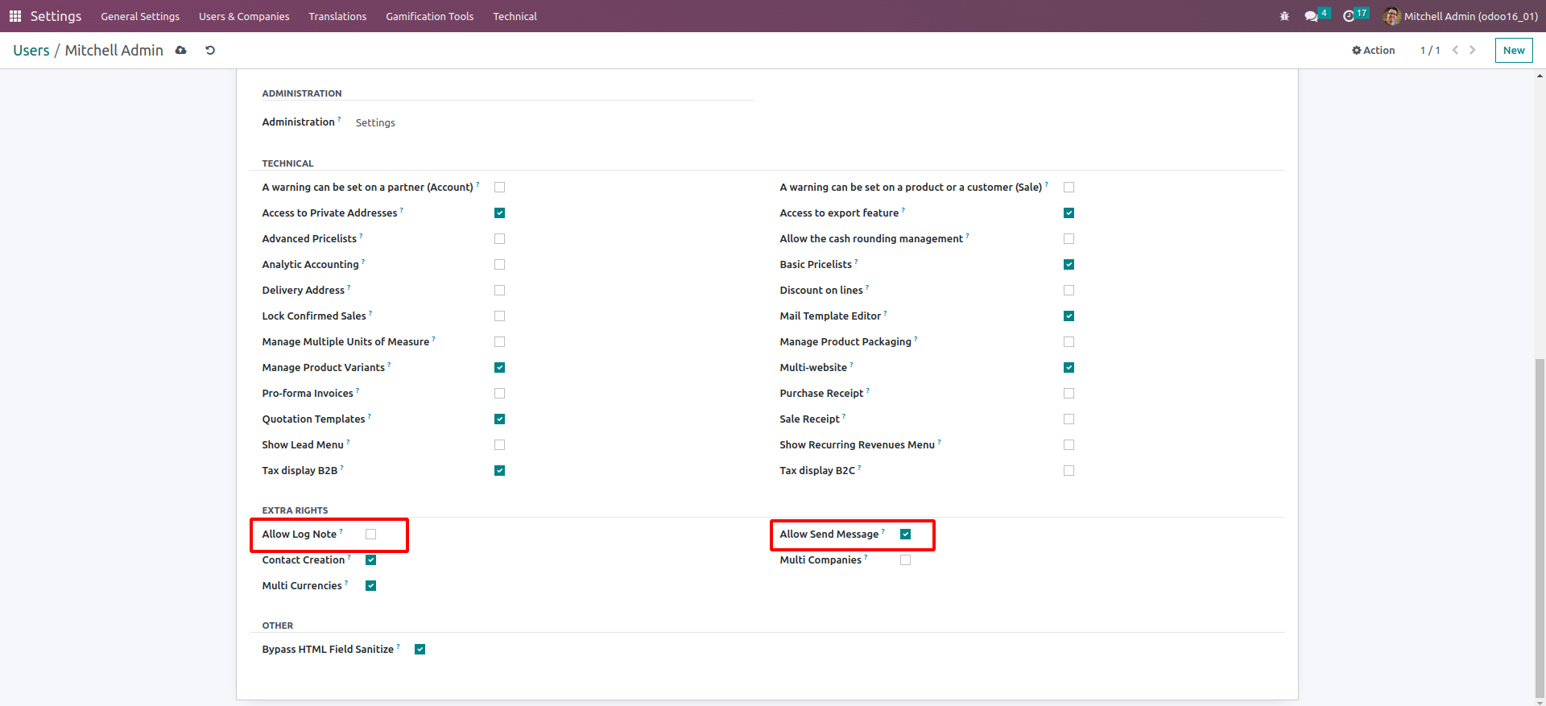
Task: Toggle the Multi Companies checkbox
Action: (x=906, y=560)
